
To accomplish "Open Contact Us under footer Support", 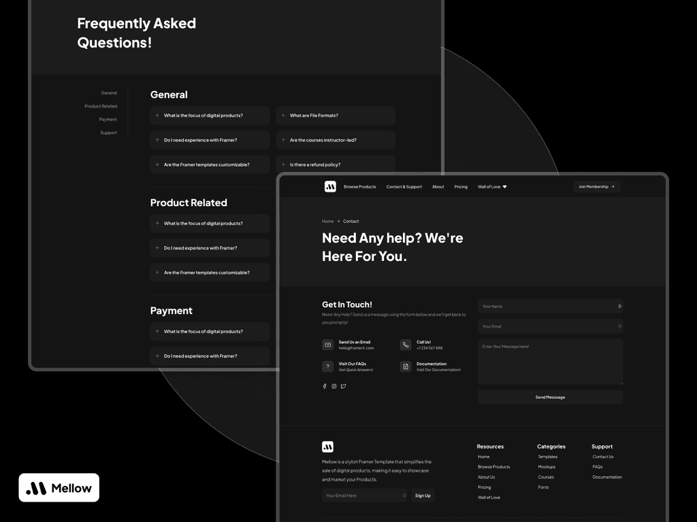I will click(603, 457).
